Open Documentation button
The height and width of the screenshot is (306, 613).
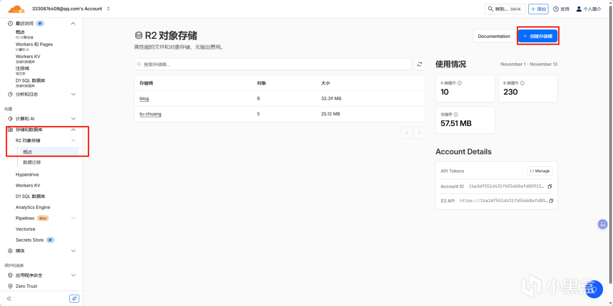(x=494, y=36)
